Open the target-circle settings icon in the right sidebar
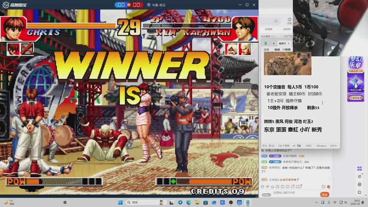The height and width of the screenshot is (207, 368). point(360,184)
